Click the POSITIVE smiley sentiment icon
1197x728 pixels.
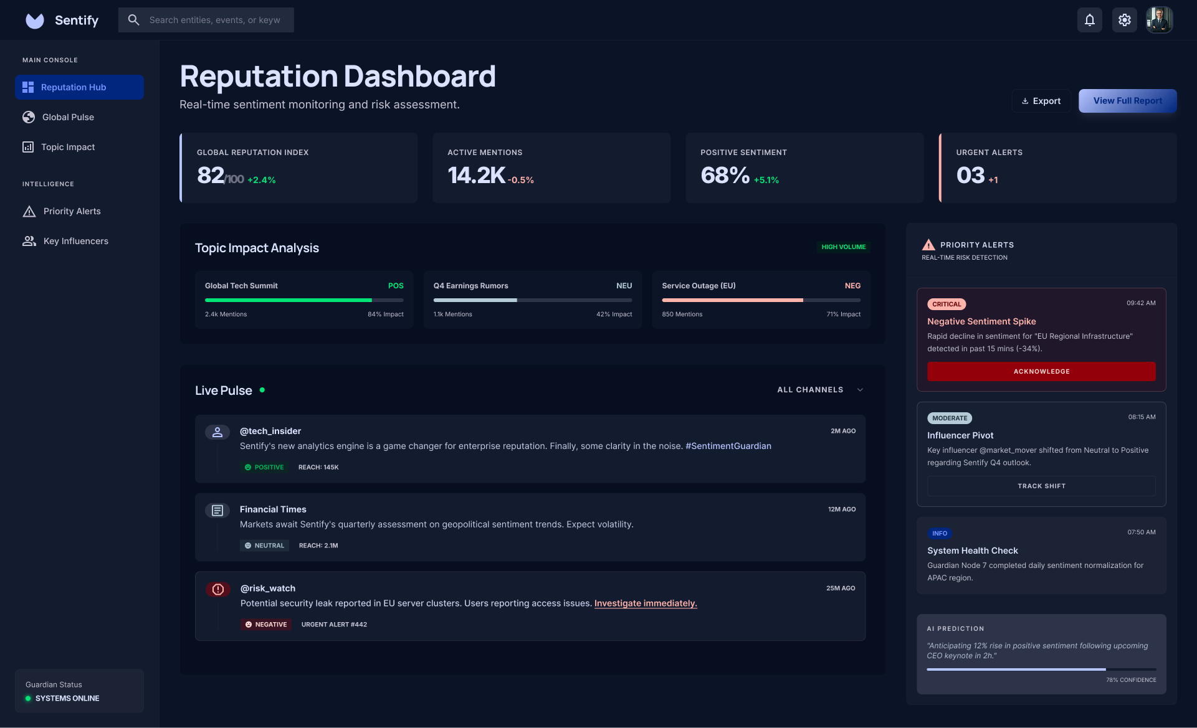(x=248, y=467)
